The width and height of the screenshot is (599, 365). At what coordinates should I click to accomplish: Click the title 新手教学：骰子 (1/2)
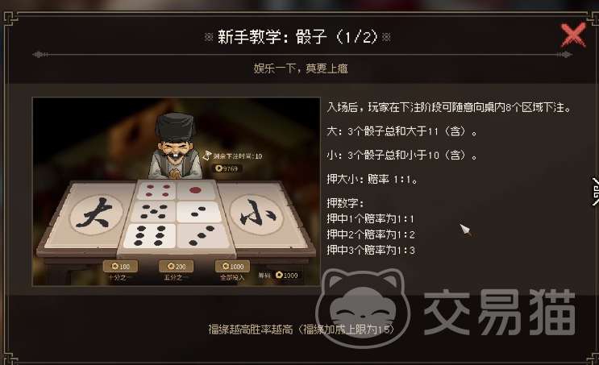[x=297, y=37]
